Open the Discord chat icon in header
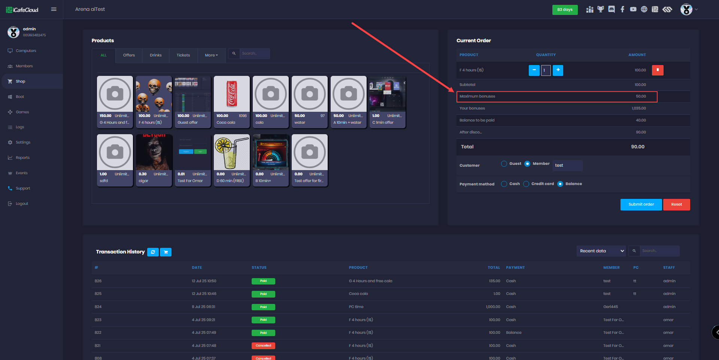This screenshot has width=719, height=360. click(x=612, y=9)
